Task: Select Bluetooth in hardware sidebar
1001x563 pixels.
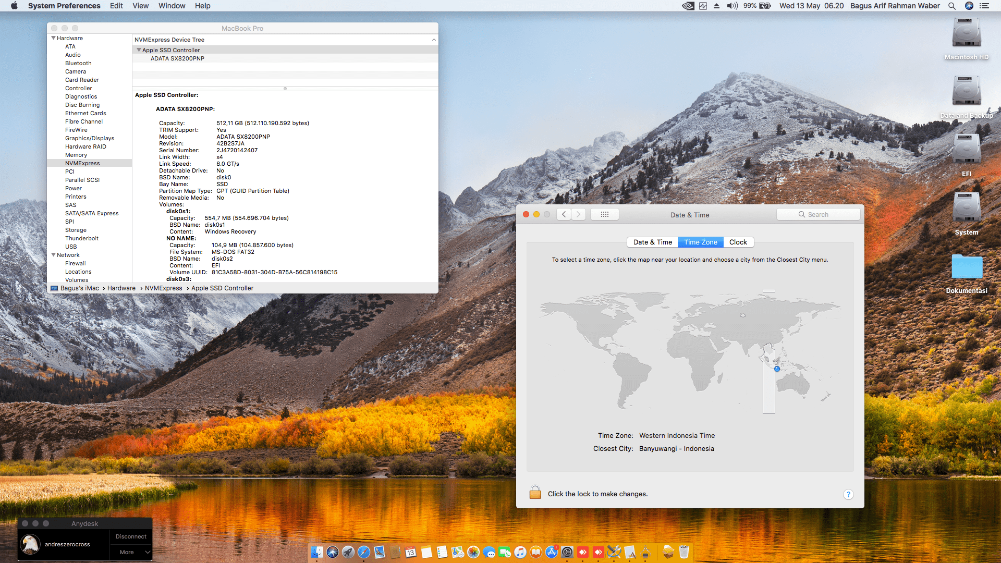Action: pos(78,63)
